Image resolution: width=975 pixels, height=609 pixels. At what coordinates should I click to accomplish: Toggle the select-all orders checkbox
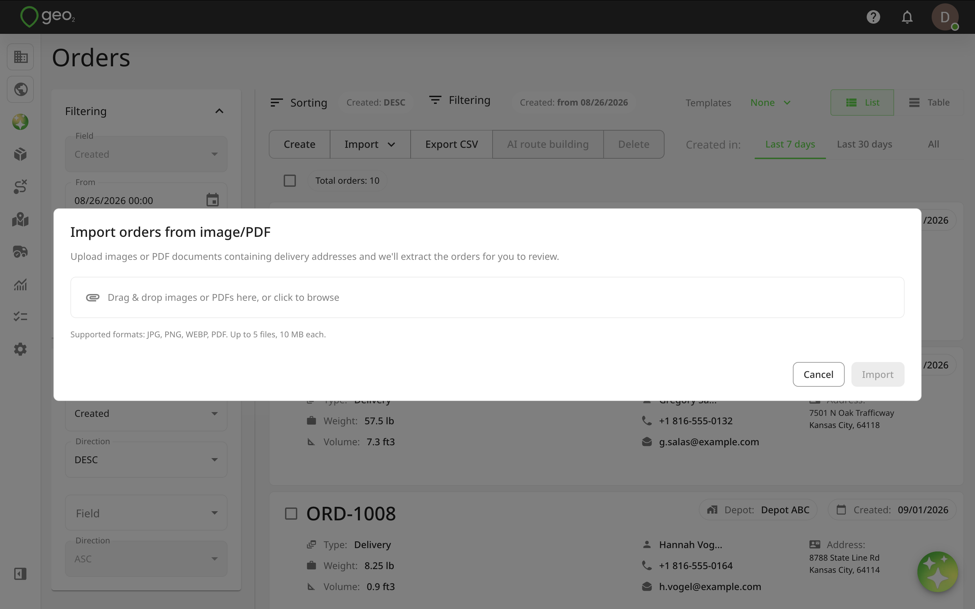coord(290,180)
